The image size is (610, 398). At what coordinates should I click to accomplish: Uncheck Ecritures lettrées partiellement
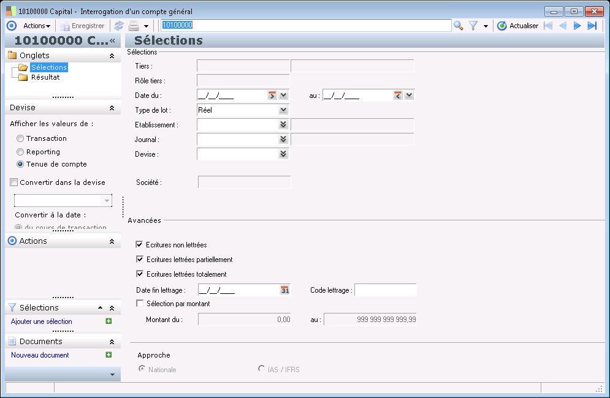coord(140,259)
